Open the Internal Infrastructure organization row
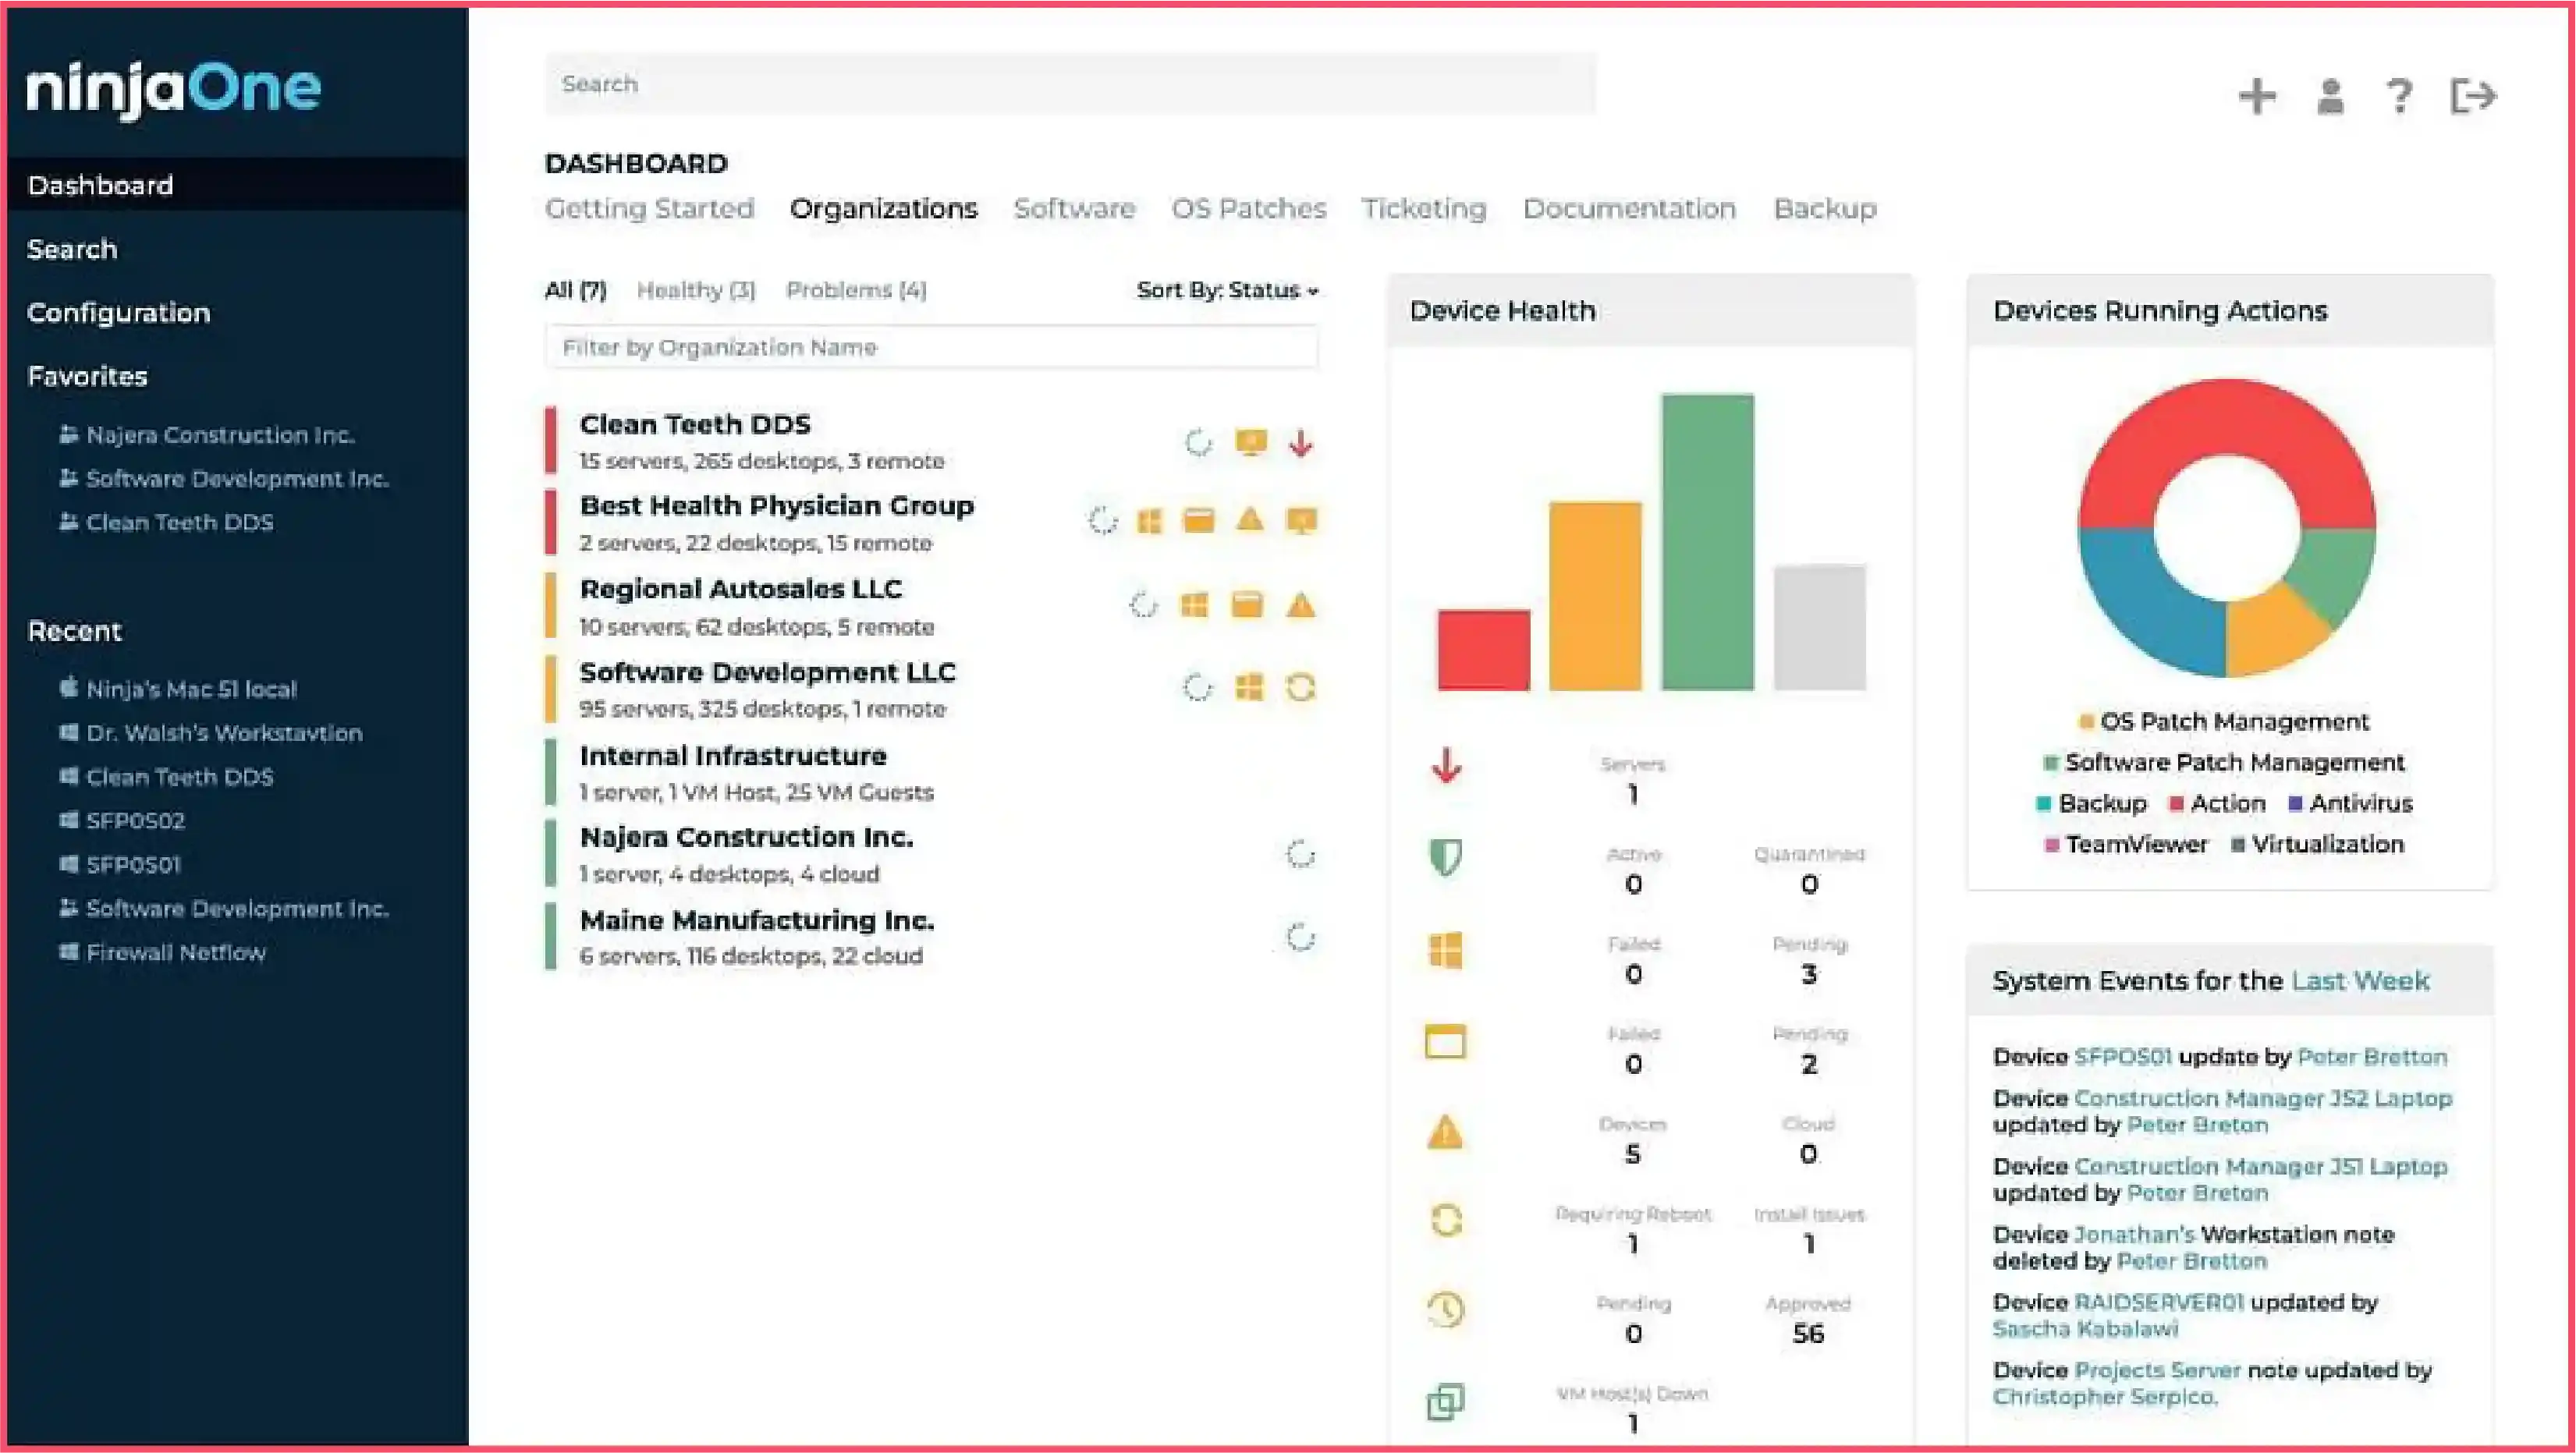Viewport: 2576px width, 1453px height. pyautogui.click(x=931, y=772)
